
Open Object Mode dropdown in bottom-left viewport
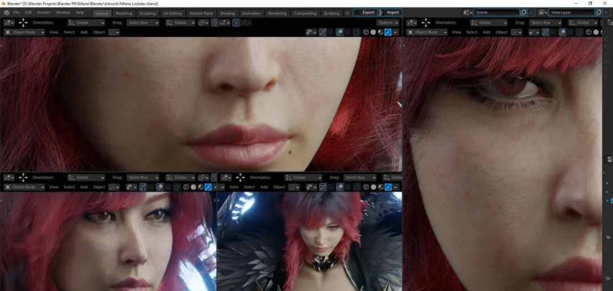[24, 187]
